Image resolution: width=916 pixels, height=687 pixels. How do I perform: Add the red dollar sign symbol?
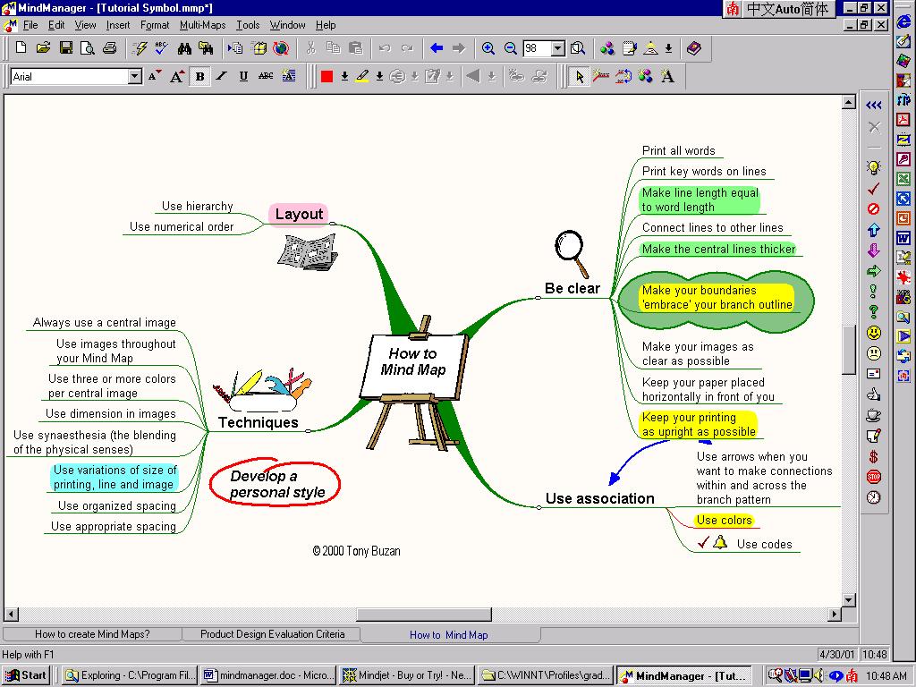873,456
